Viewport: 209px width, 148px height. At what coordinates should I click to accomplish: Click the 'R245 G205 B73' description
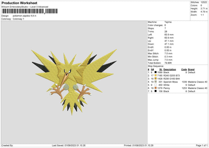171,76
